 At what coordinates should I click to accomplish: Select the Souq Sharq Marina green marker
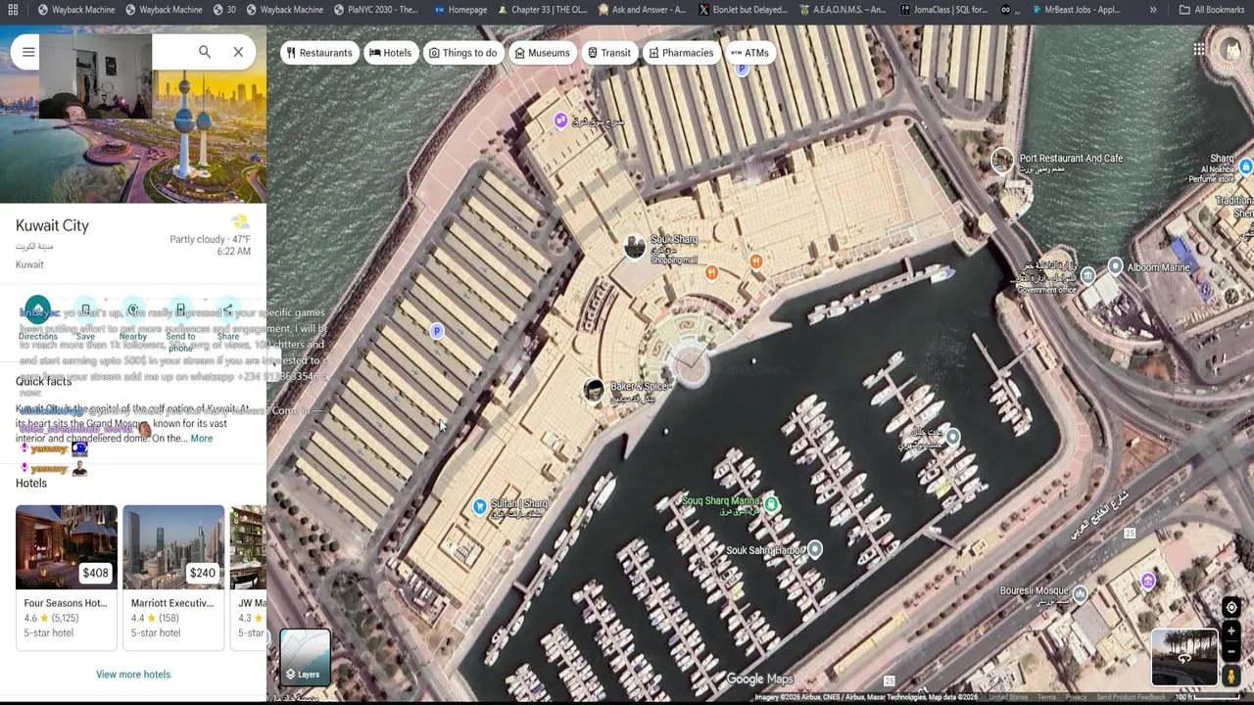(772, 504)
